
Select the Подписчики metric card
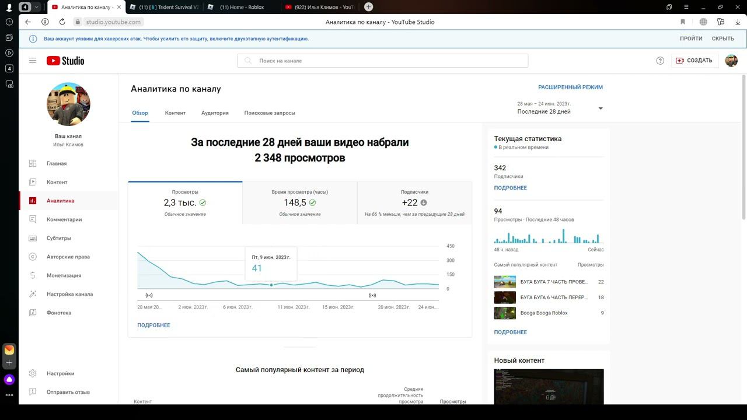(414, 202)
